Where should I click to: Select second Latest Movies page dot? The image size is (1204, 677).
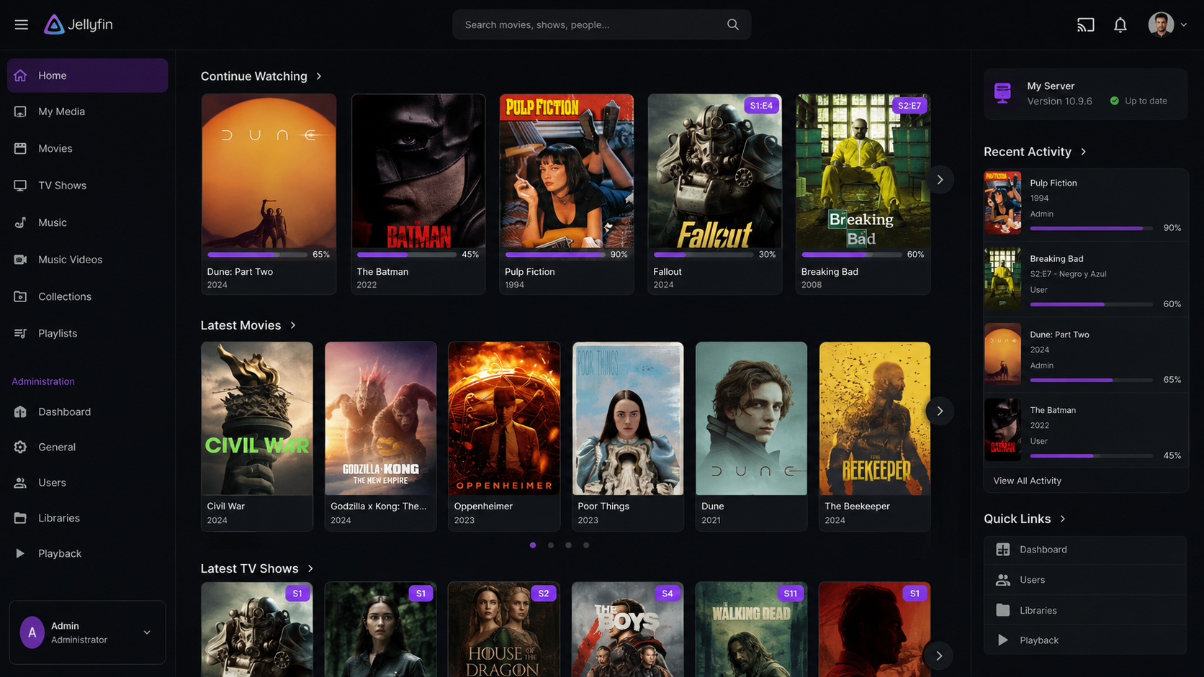(551, 545)
